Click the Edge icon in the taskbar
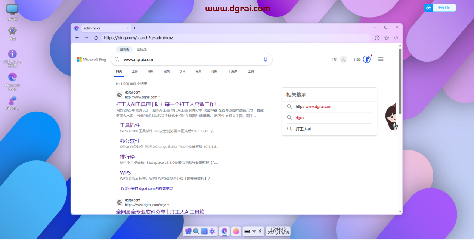 [224, 231]
